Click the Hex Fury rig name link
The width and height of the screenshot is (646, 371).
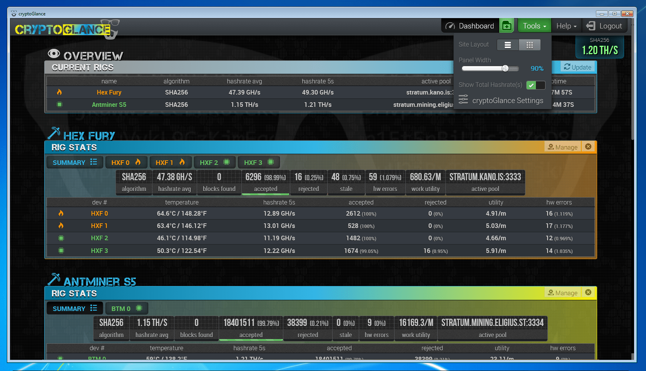click(x=109, y=92)
